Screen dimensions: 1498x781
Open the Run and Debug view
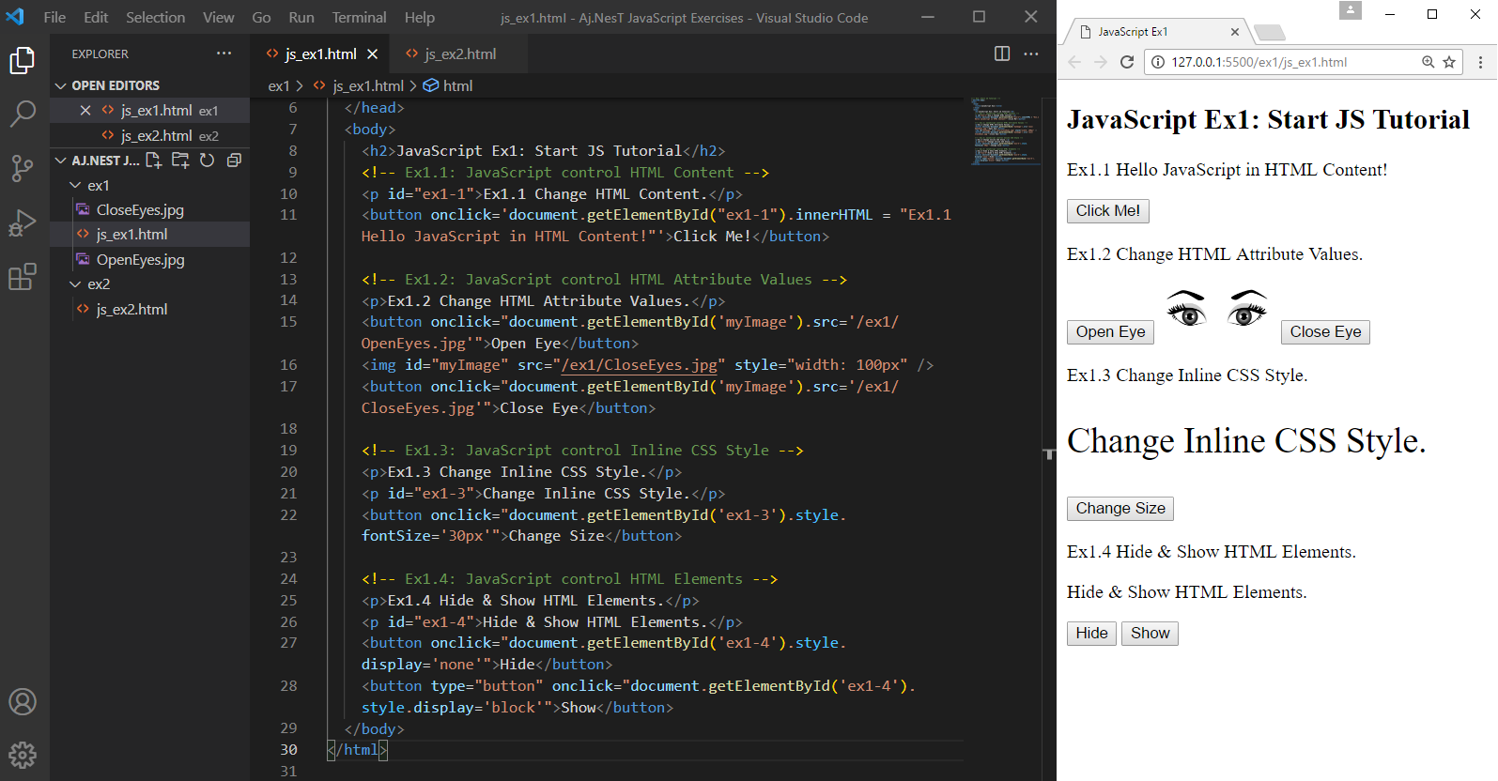(x=23, y=222)
